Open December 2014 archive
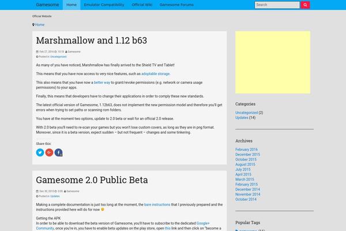This screenshot has width=346, height=231. point(247,189)
